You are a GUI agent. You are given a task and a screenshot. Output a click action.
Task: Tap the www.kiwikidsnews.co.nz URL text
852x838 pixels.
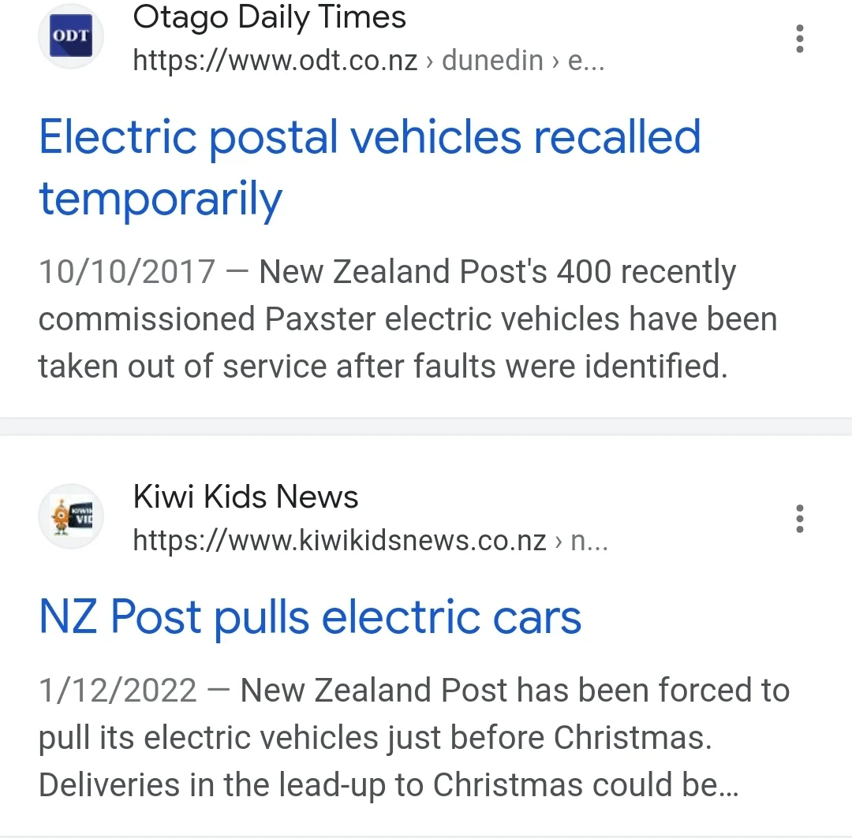[x=339, y=541]
